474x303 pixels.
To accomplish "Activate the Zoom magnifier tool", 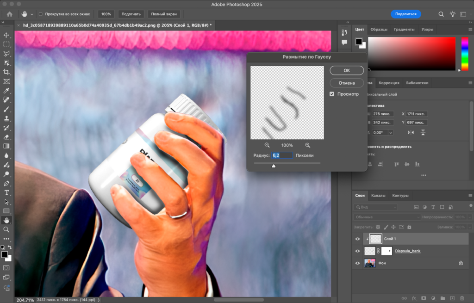I will pyautogui.click(x=6, y=229).
